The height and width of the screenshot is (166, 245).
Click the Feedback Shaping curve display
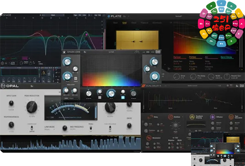[196, 124]
